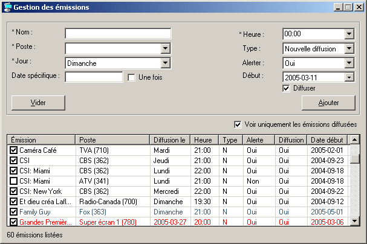Open the Poste dropdown list
Screen dimensions: 367x244
pyautogui.click(x=165, y=48)
